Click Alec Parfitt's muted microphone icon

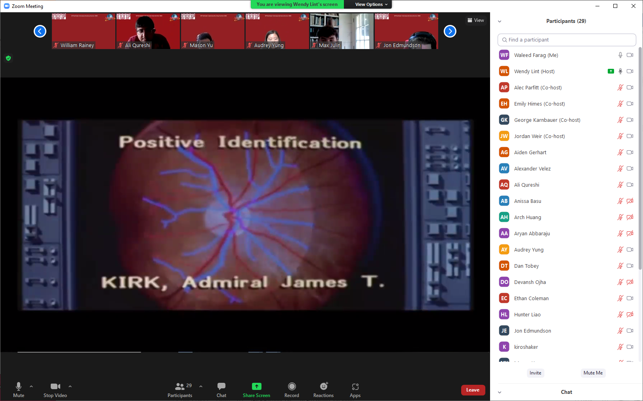[620, 87]
